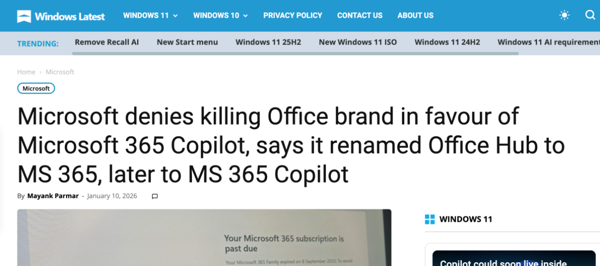
Task: Open the Contact Us menu item
Action: click(360, 15)
